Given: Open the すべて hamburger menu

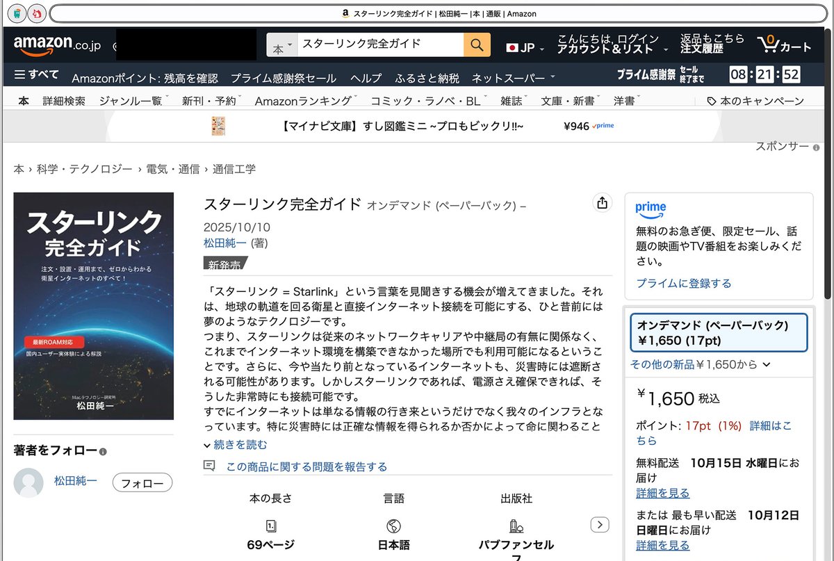Looking at the screenshot, I should (36, 75).
